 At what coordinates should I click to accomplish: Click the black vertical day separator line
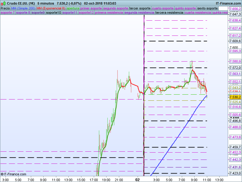tap(144, 95)
